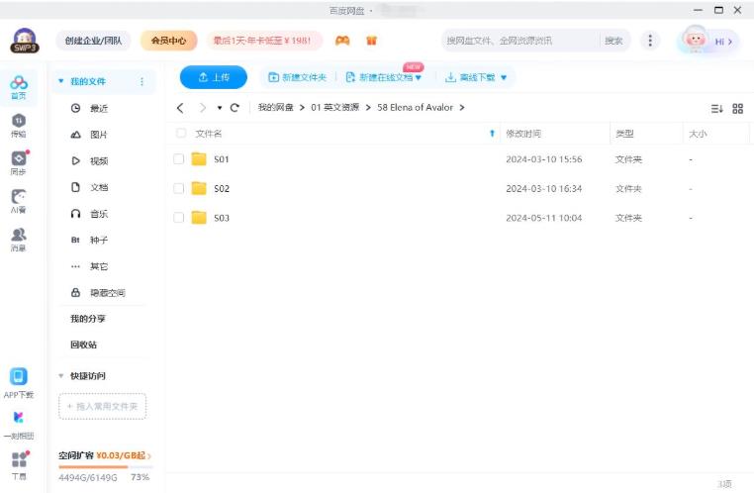Open the messages (消息) sidebar icon
This screenshot has height=493, width=754.
18,239
